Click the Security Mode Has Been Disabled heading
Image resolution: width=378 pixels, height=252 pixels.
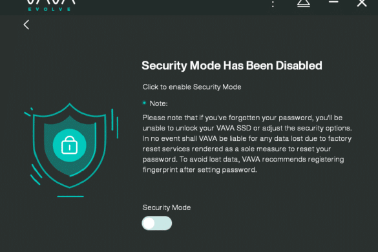(232, 66)
